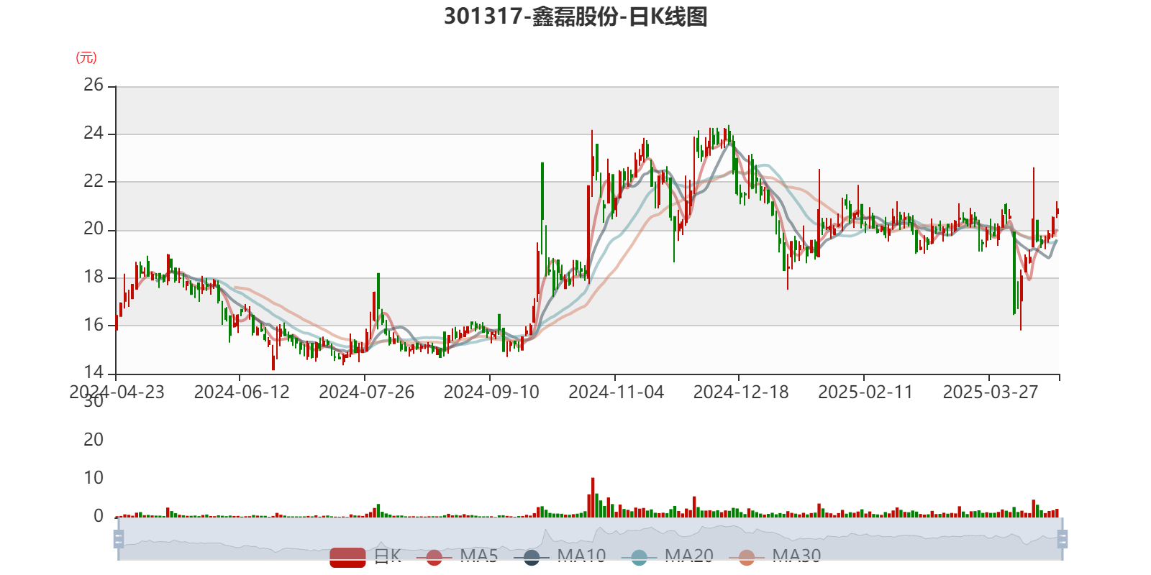
Task: Click the data zoom slider's shaded range area
Action: click(x=590, y=539)
